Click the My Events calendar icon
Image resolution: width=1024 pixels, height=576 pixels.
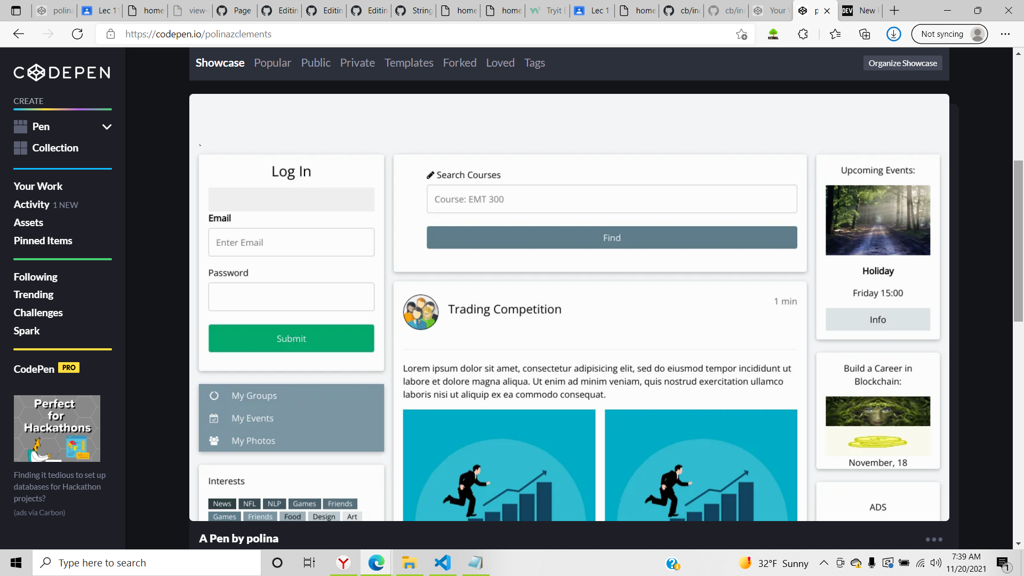(214, 418)
